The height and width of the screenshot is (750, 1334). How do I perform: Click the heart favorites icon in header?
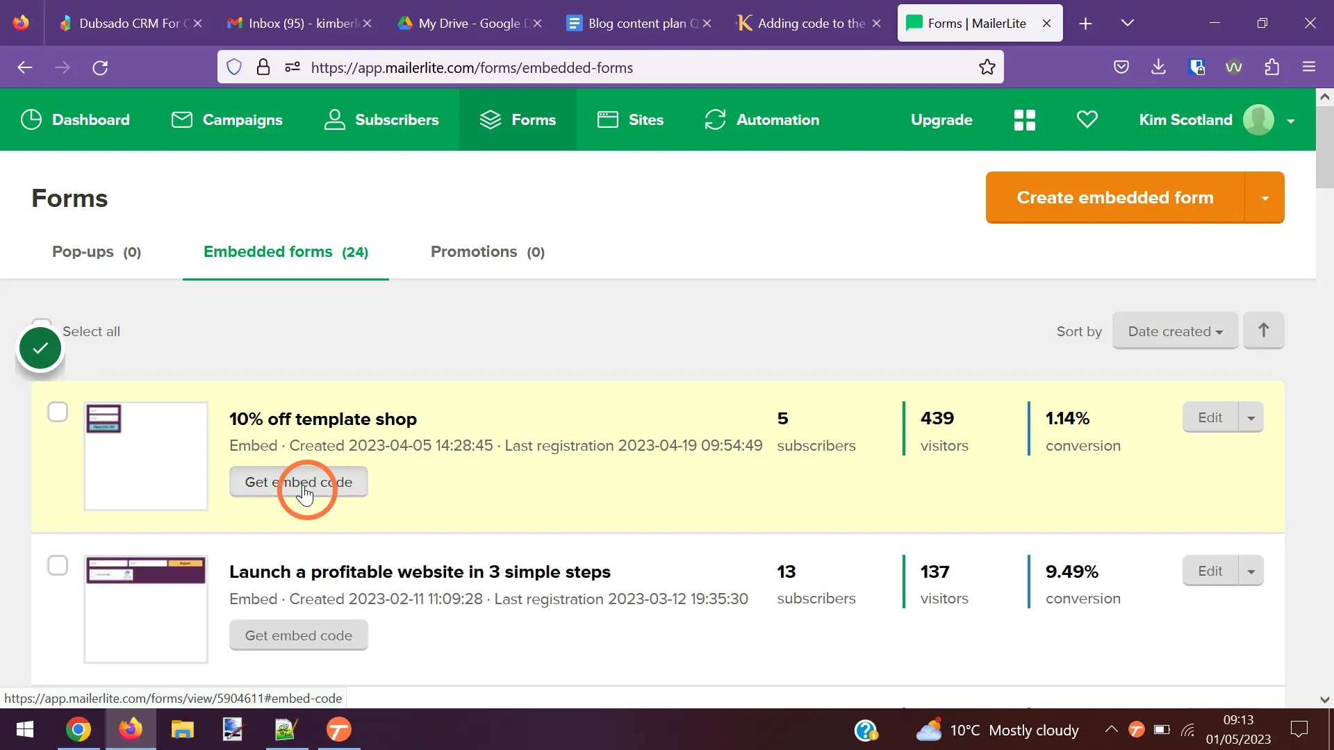click(x=1087, y=120)
